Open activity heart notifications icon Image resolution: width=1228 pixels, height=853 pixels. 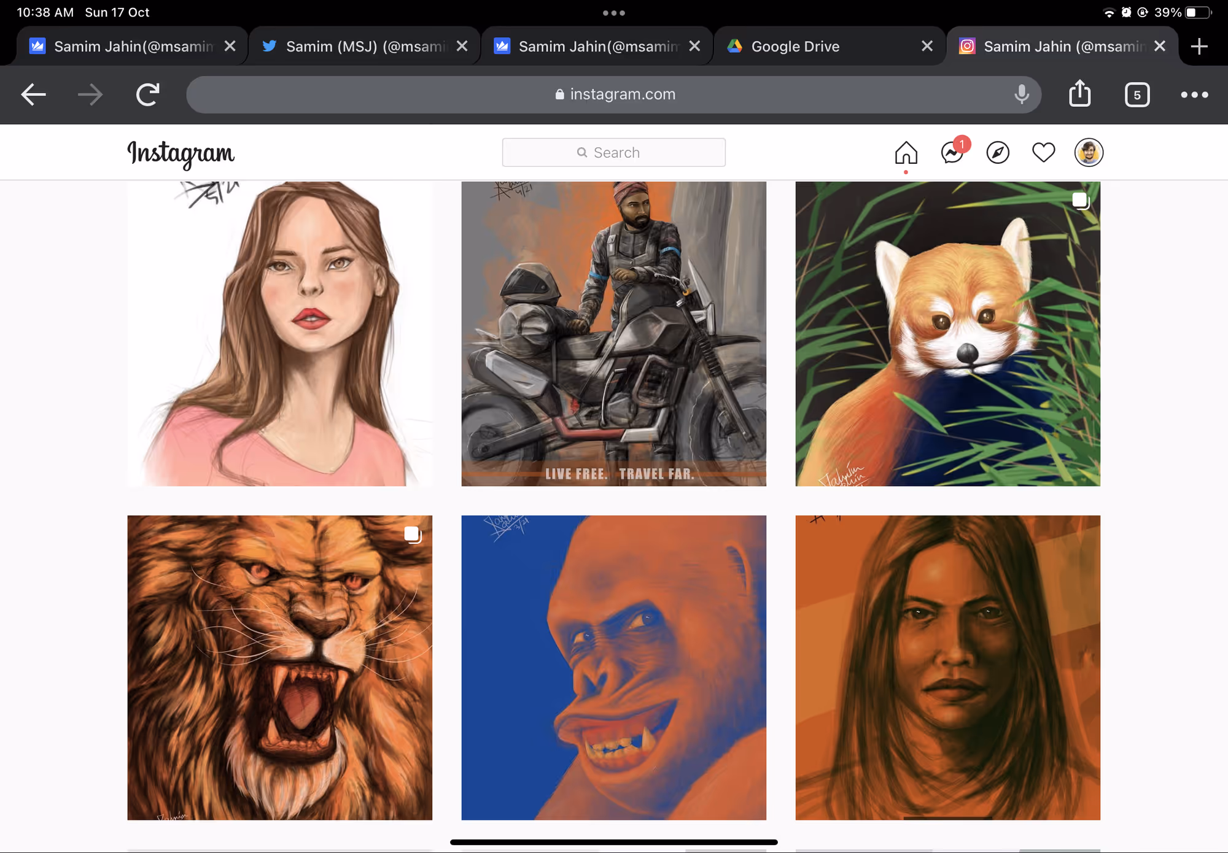[1043, 152]
